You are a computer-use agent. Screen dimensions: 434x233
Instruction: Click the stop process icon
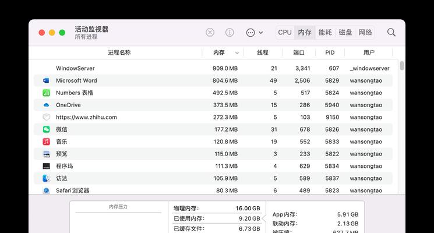[210, 33]
